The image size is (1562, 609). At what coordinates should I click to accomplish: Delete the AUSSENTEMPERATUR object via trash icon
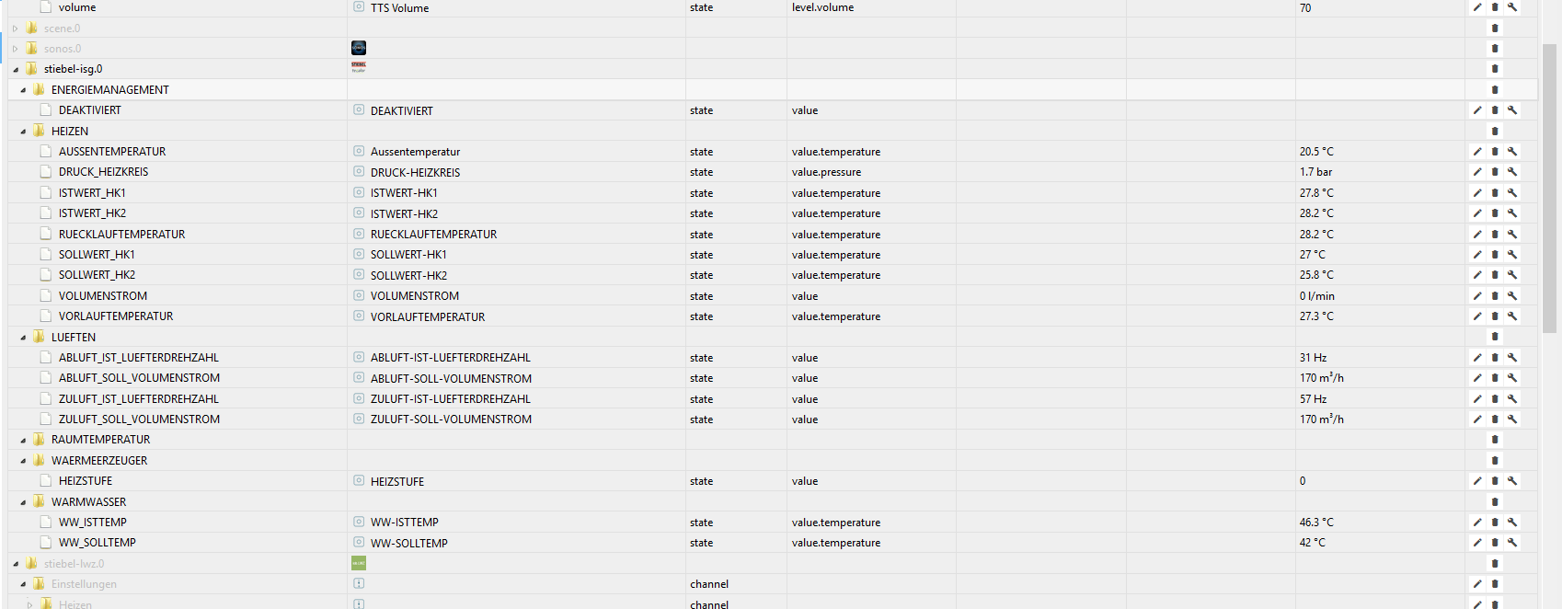point(1495,152)
